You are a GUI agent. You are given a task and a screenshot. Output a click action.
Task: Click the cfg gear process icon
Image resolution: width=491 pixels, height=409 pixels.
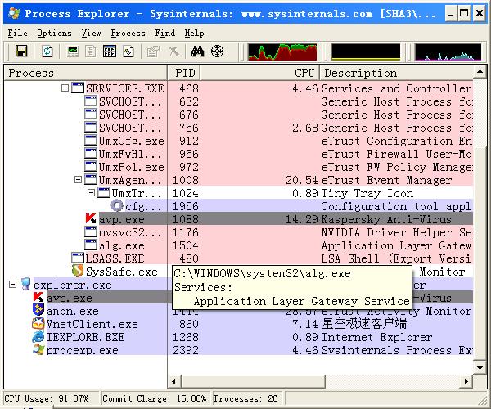click(117, 205)
